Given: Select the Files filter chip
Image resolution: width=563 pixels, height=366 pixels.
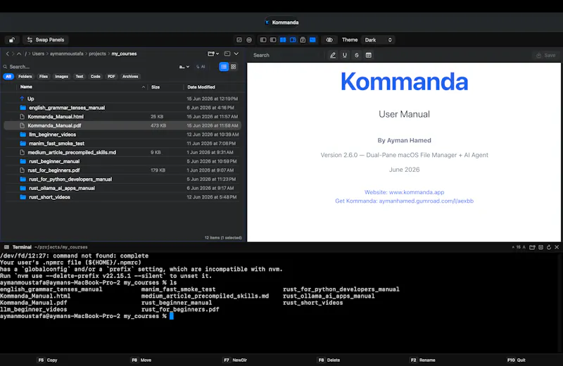Looking at the screenshot, I should pos(44,77).
